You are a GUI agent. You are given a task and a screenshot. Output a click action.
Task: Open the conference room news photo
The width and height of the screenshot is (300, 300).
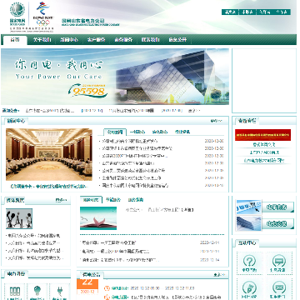pos(49,154)
